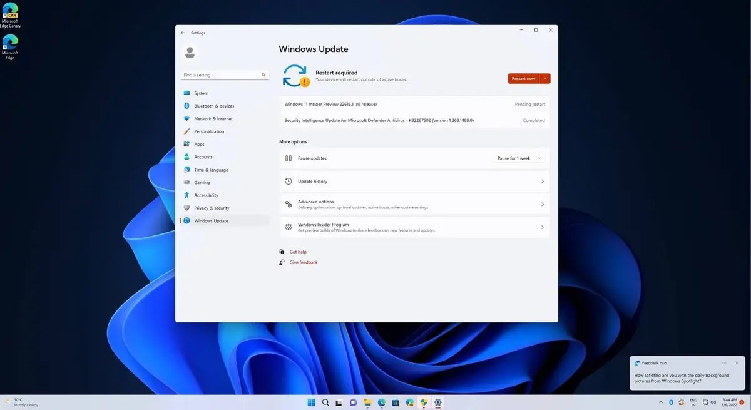Open the Give feedback link
This screenshot has width=751, height=410.
[x=304, y=262]
